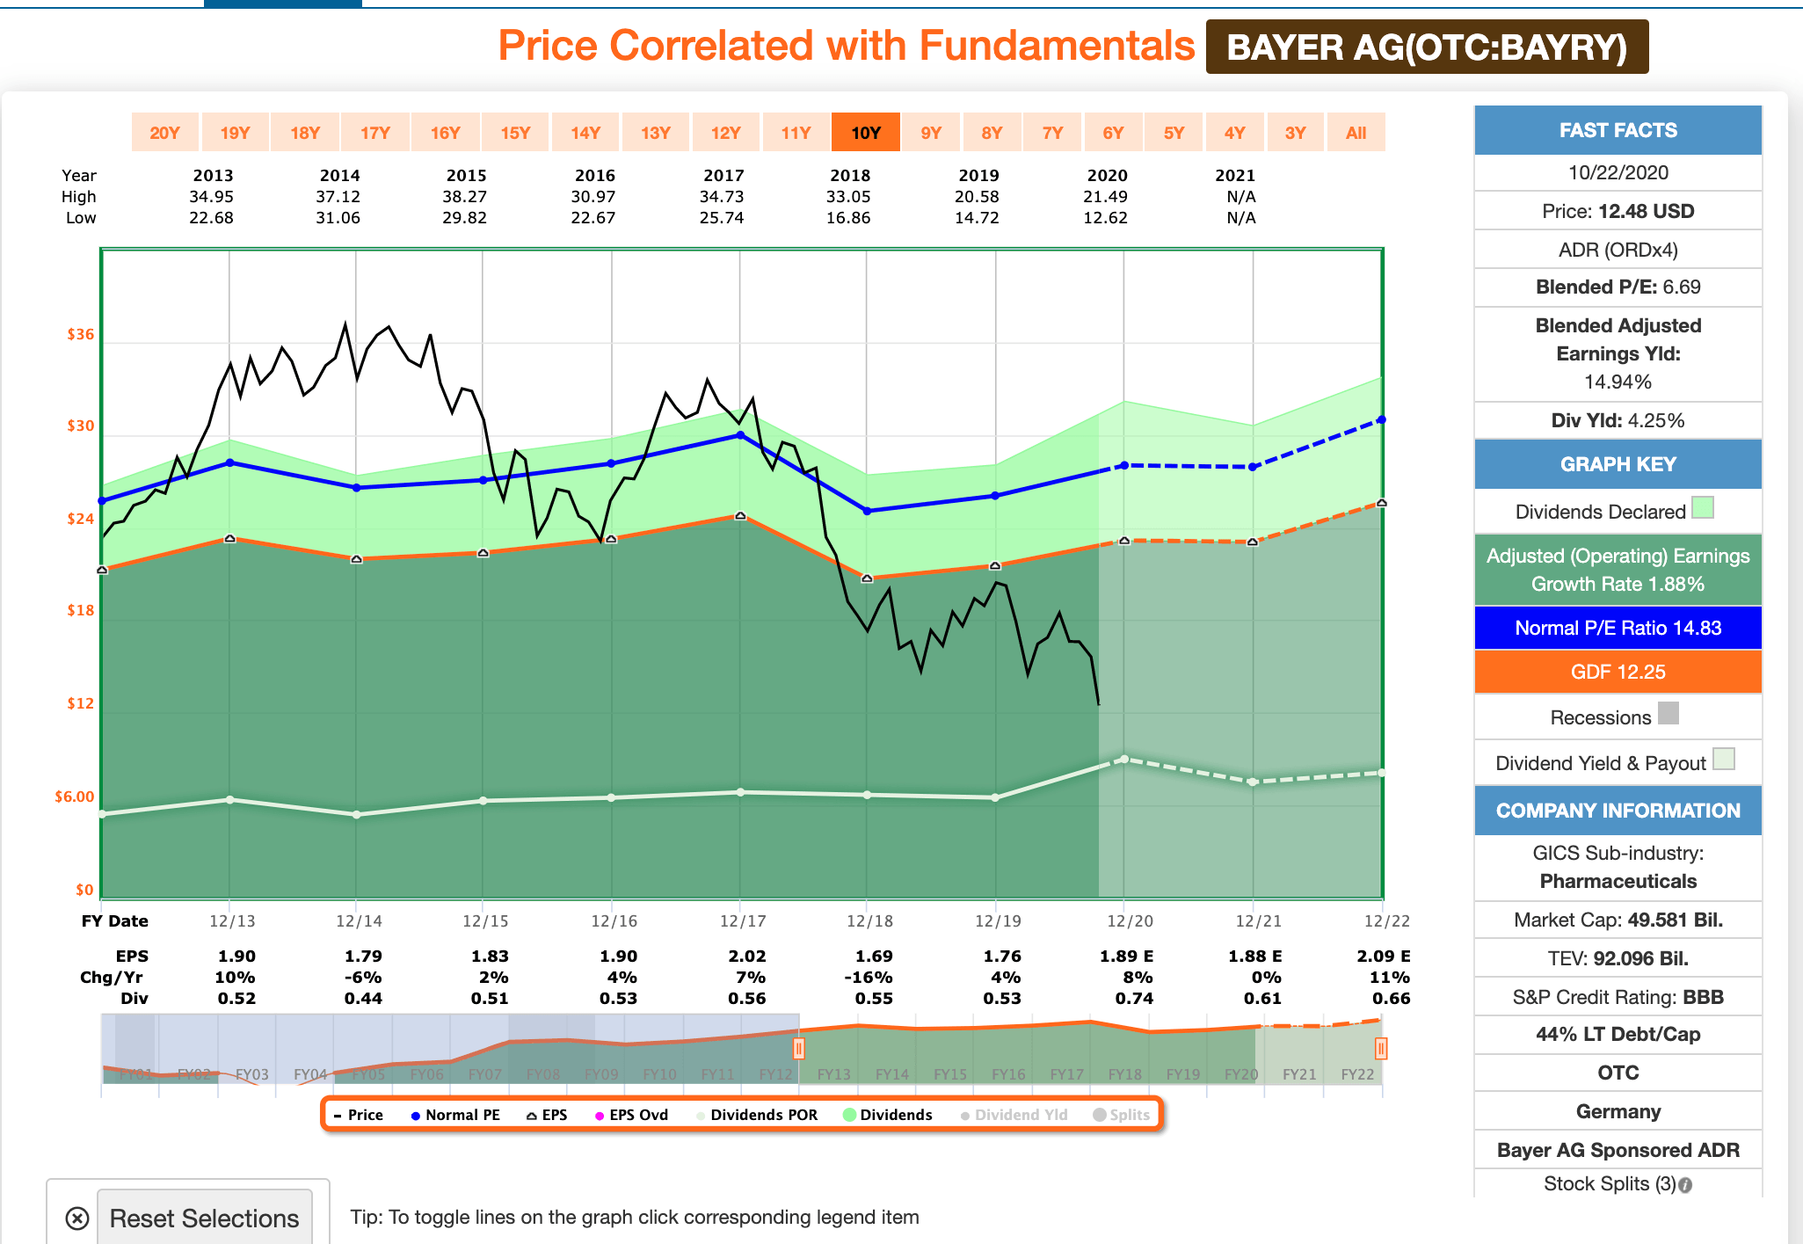
Task: Select the 20Y time period tab
Action: [x=164, y=132]
